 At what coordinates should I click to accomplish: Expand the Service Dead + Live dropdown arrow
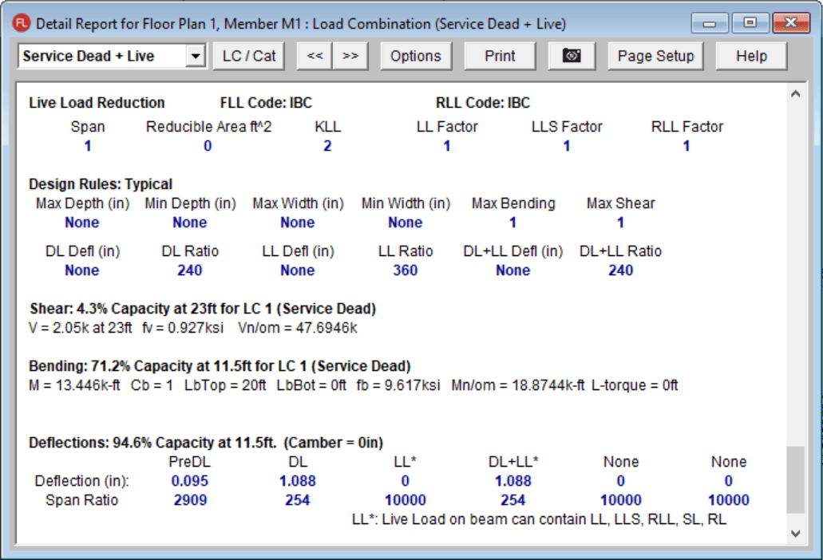[194, 57]
